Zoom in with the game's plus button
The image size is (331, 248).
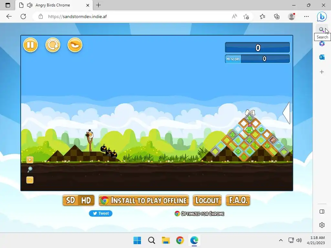30,160
